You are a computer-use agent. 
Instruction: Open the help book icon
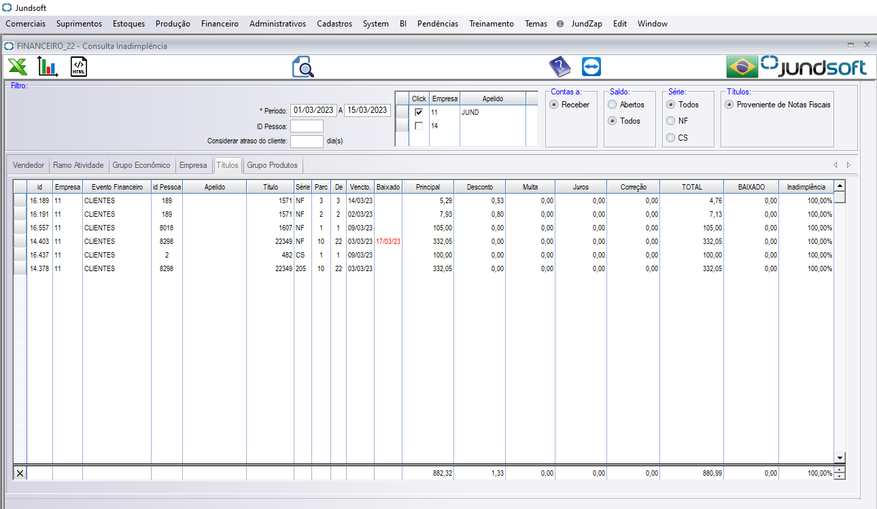click(560, 67)
